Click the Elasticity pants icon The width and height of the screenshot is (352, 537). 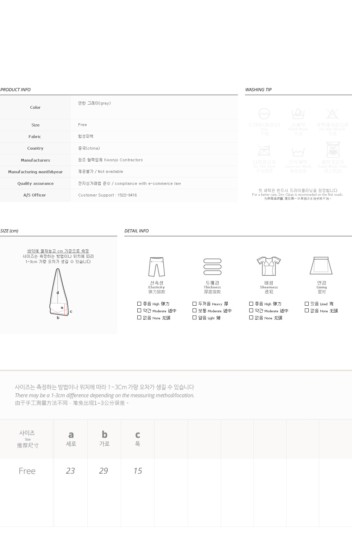(157, 267)
